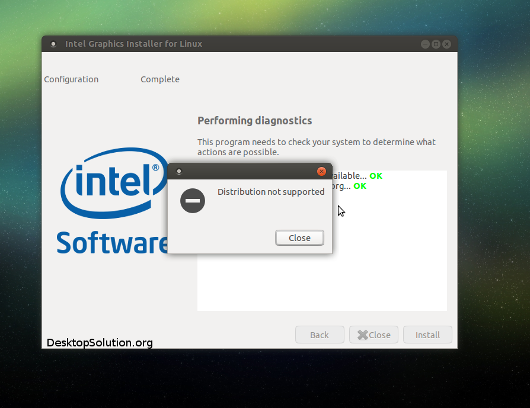Click the small icon in the dialog title bar
The width and height of the screenshot is (530, 408).
click(x=179, y=172)
